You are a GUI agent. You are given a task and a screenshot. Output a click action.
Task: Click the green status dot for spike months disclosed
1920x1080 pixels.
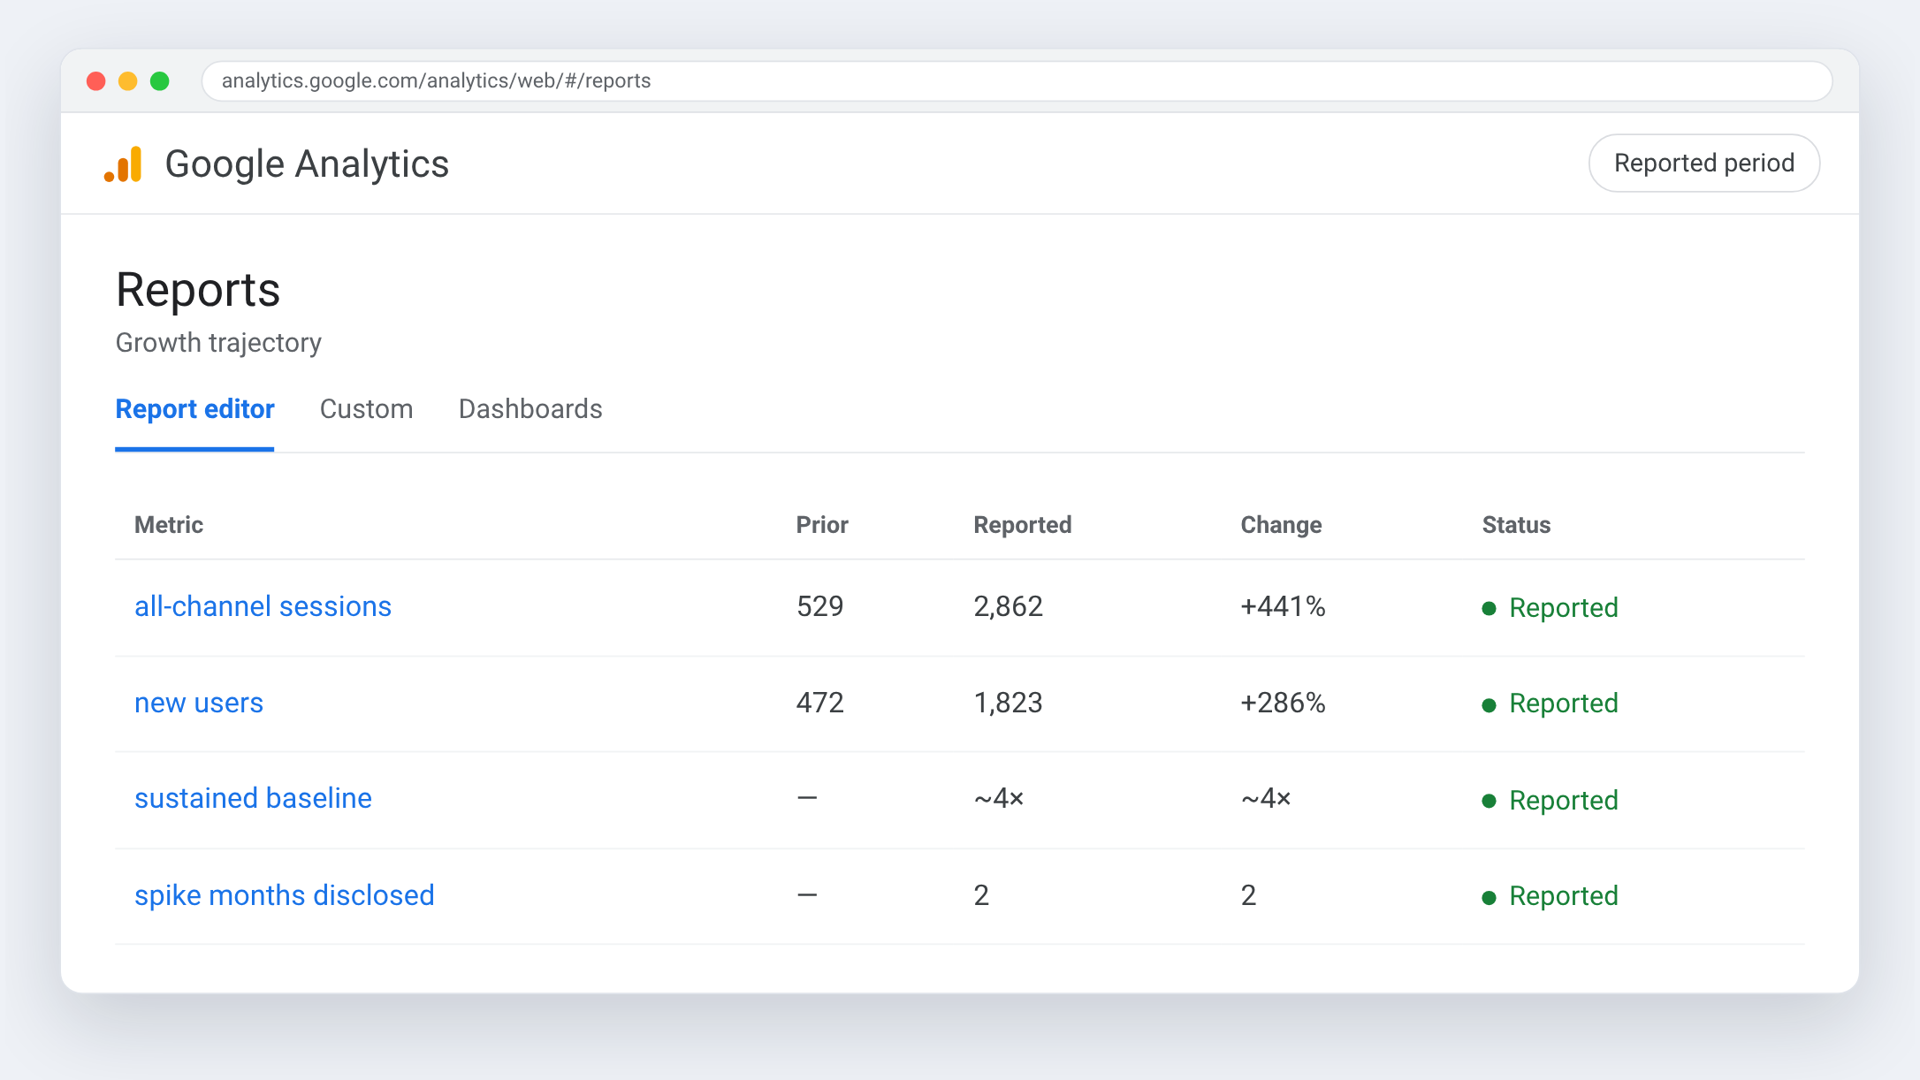click(1489, 898)
